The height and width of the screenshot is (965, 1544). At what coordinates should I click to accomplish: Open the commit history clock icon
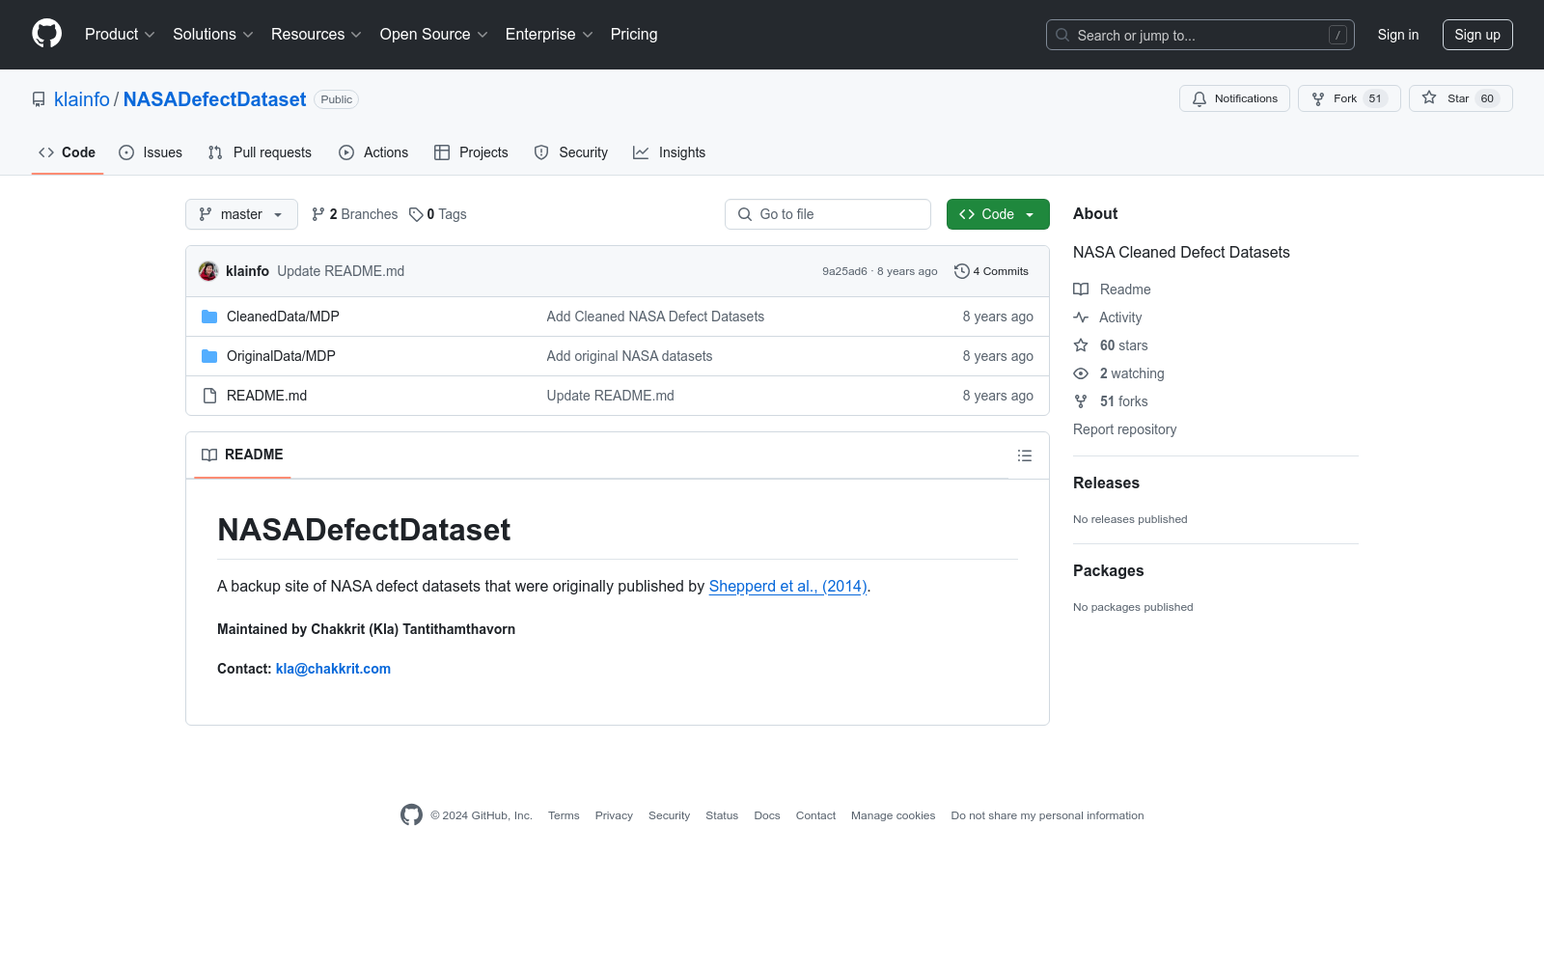(x=960, y=271)
